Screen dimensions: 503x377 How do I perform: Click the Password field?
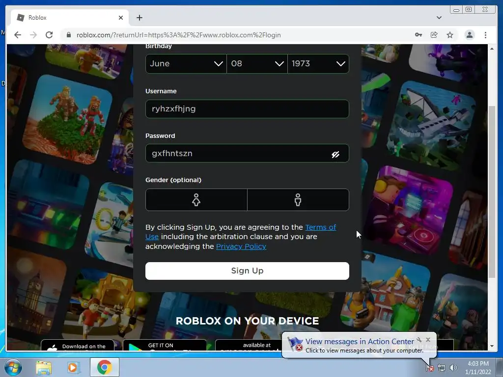(x=247, y=153)
